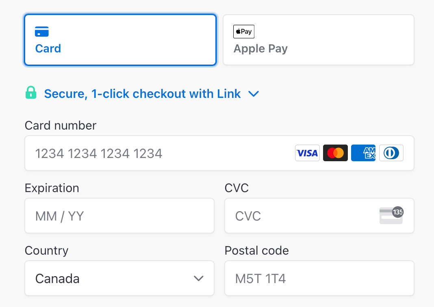Click the Card number label
Screen dimensions: 434x307
click(60, 125)
